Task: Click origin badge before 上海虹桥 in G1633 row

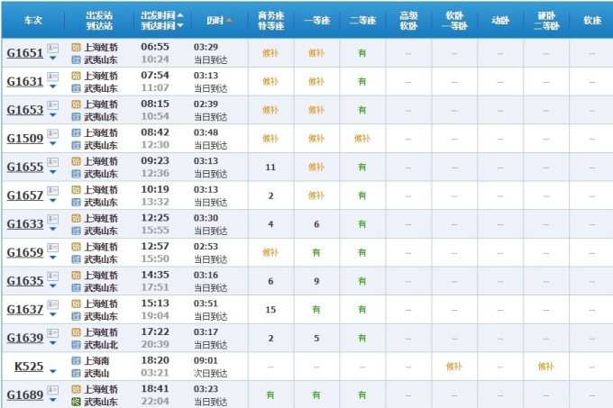Action: (77, 219)
